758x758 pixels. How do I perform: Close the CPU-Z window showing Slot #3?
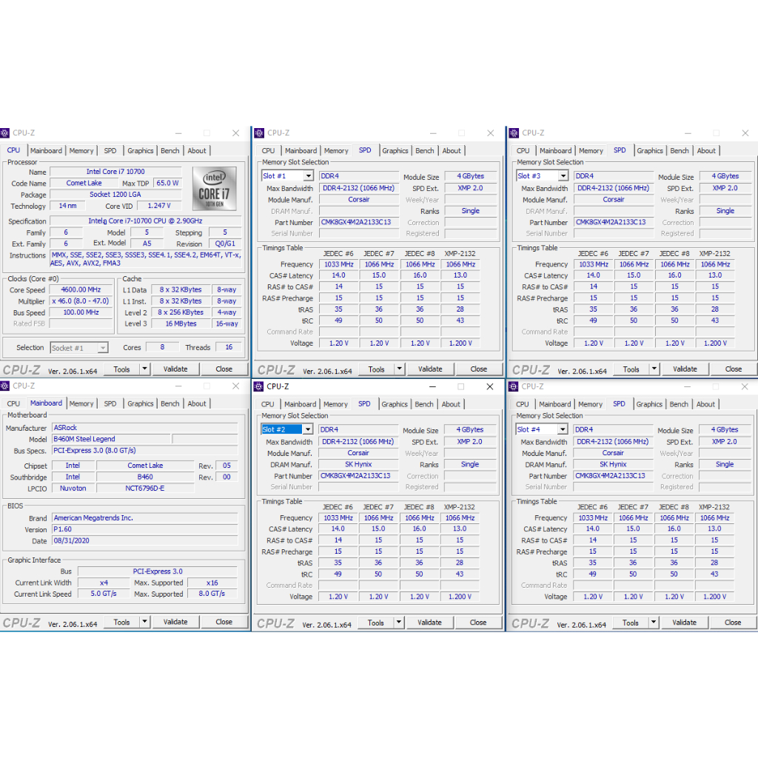(745, 133)
